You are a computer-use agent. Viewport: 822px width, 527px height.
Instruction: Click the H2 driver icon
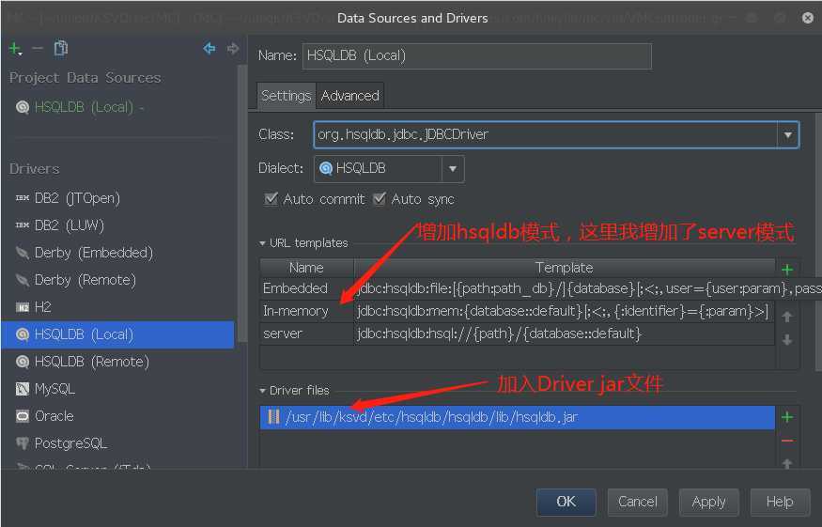click(22, 307)
